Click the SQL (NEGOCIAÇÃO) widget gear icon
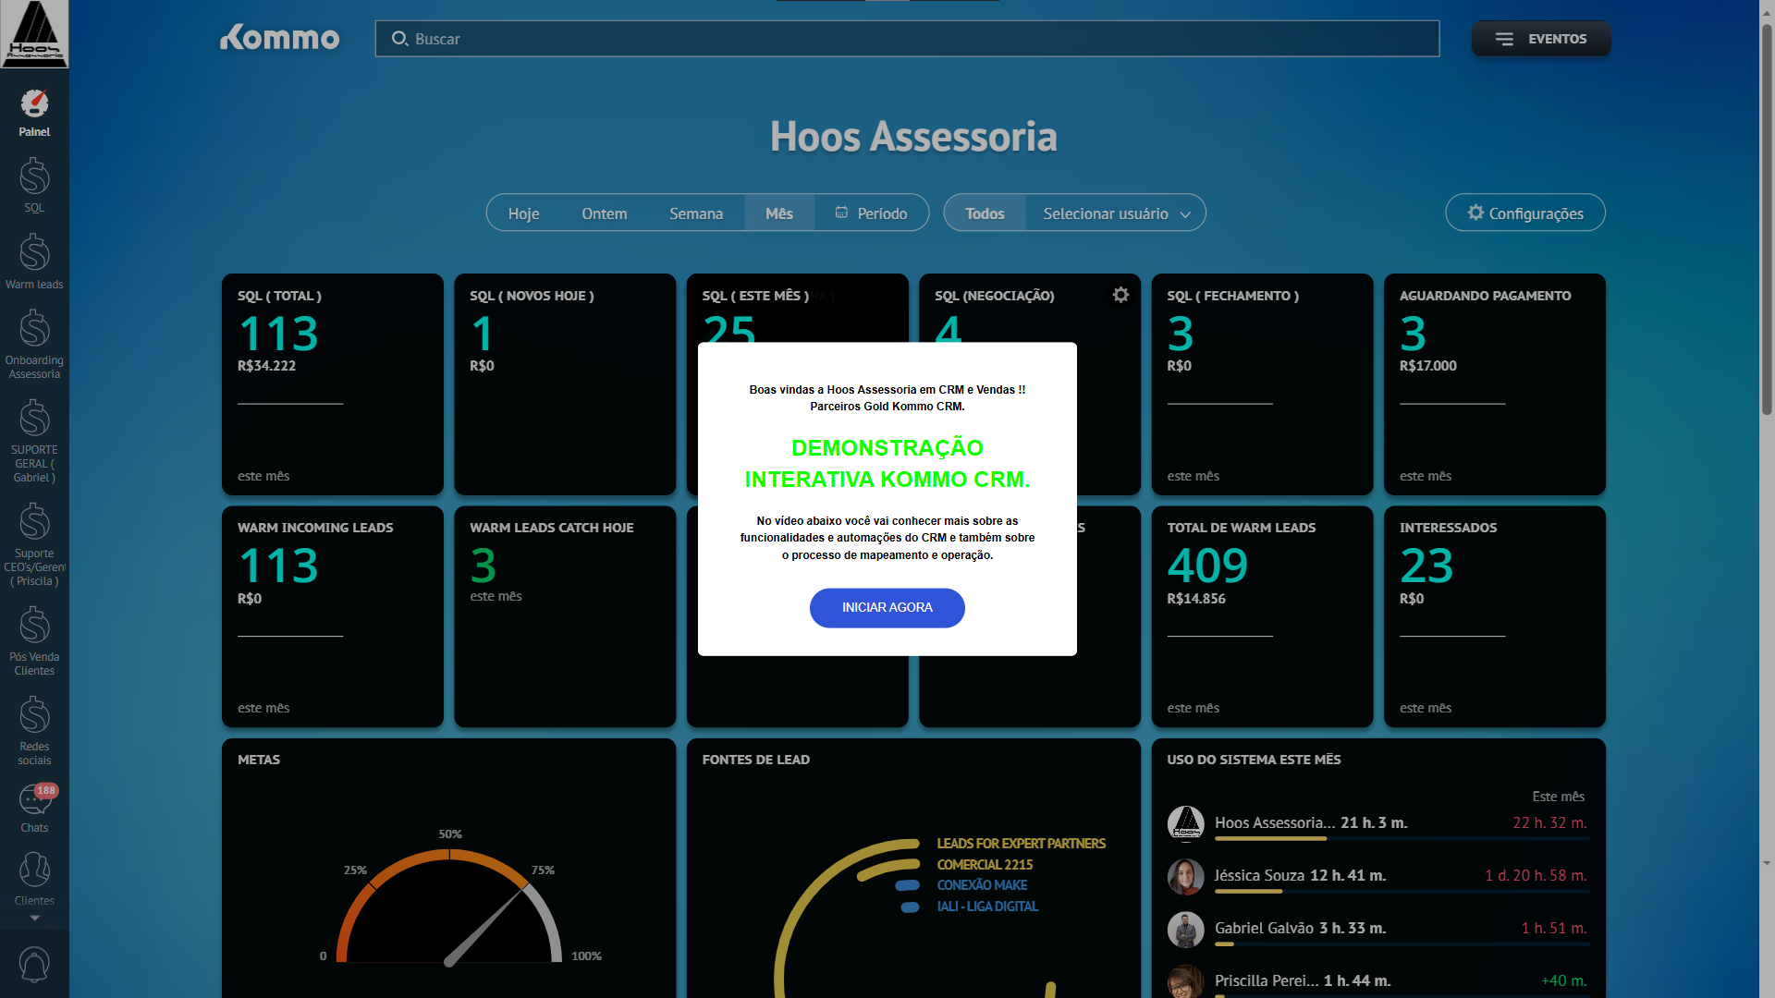1775x998 pixels. pos(1120,295)
